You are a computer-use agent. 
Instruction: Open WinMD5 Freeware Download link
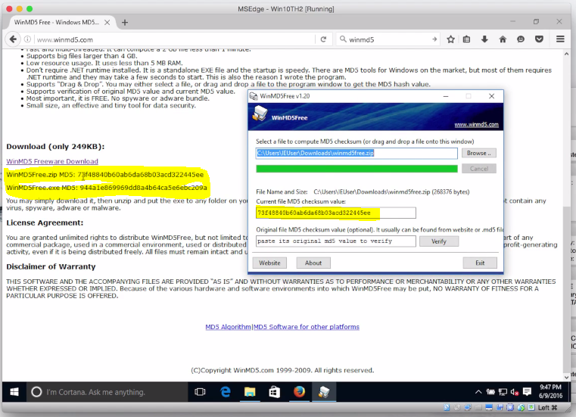click(52, 161)
